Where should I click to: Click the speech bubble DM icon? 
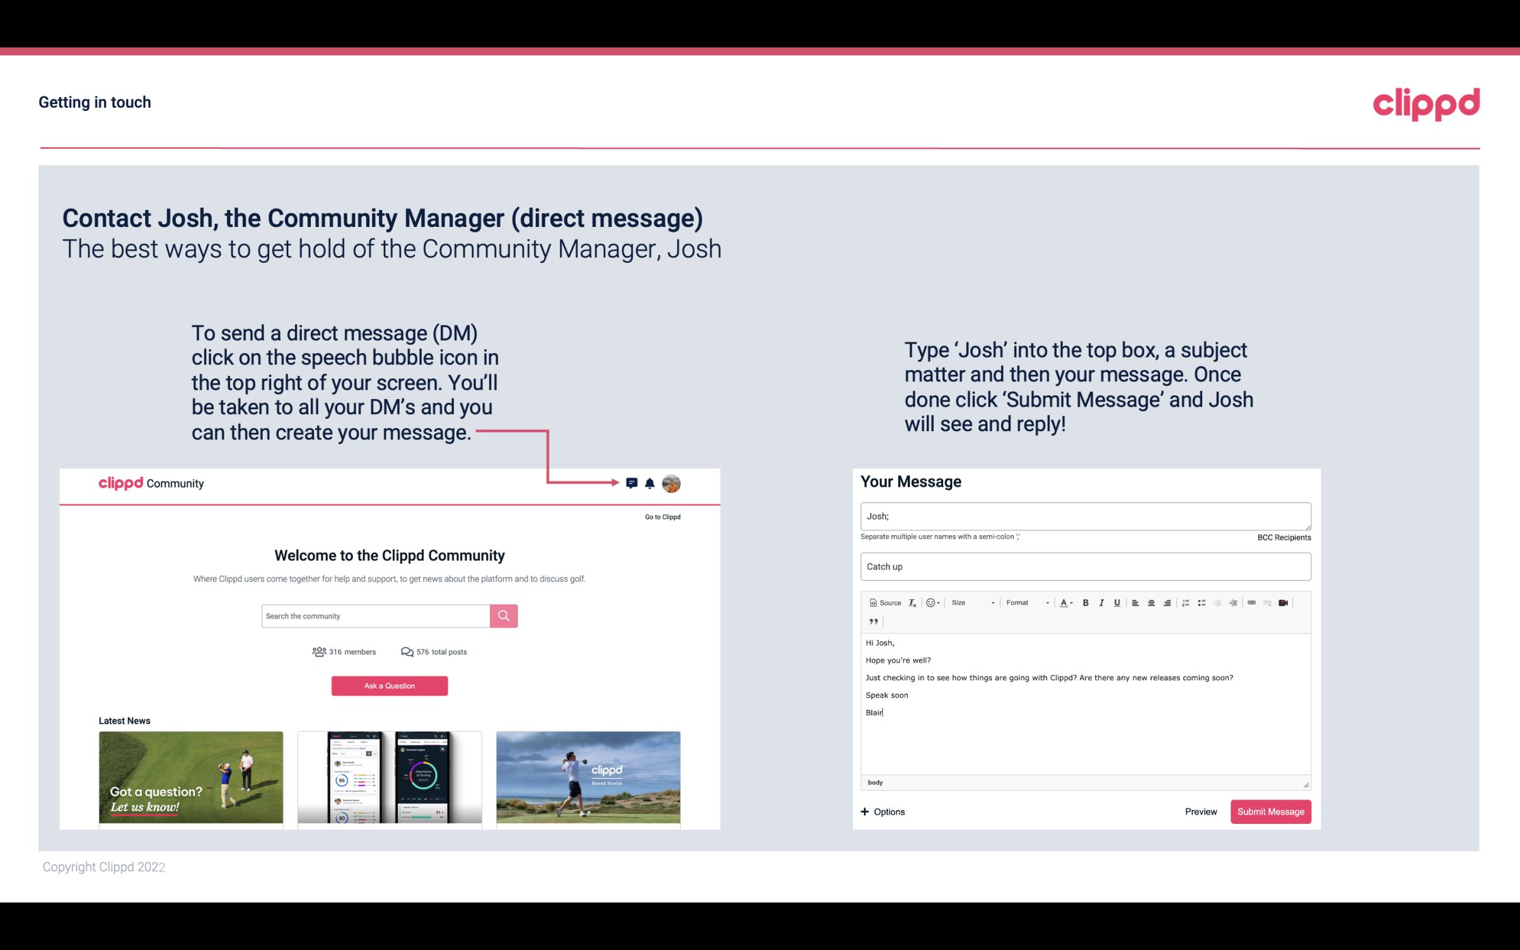click(632, 483)
